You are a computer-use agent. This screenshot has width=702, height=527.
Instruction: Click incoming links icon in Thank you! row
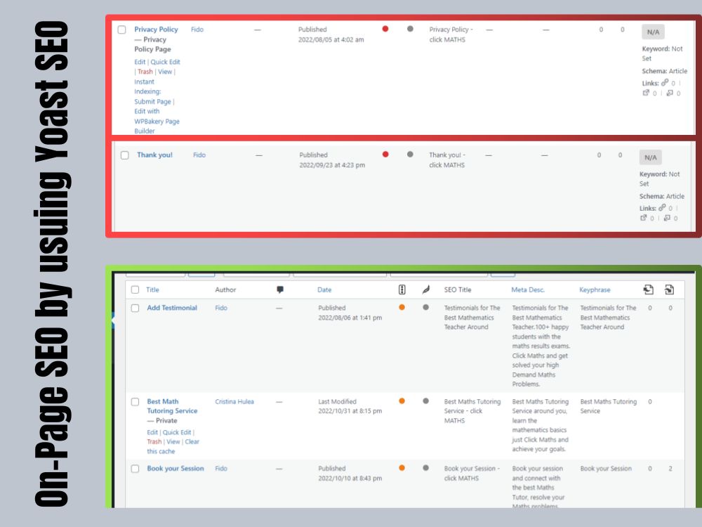667,218
